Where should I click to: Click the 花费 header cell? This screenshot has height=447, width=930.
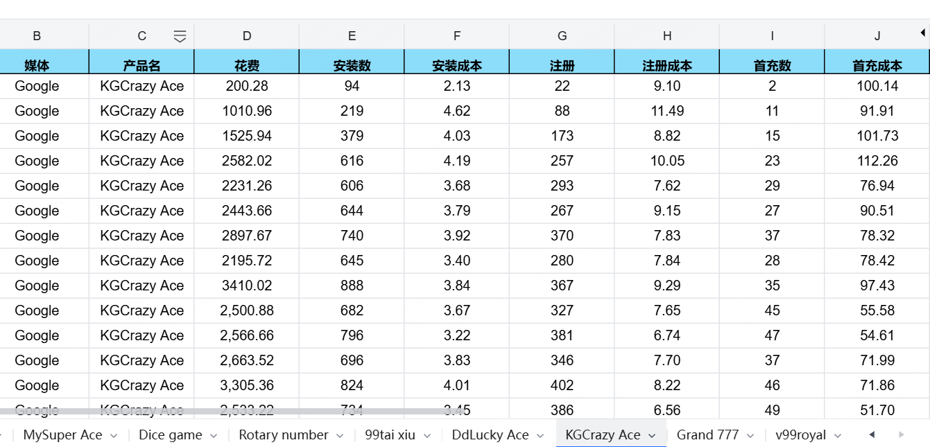[x=247, y=66]
